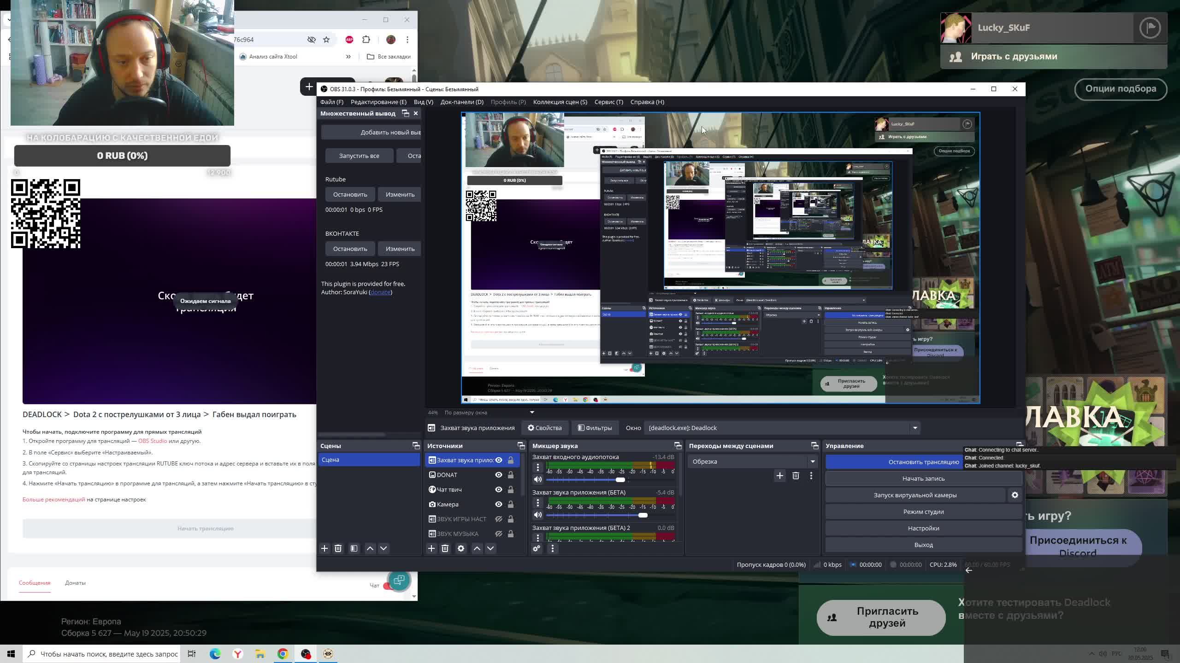This screenshot has height=663, width=1180.
Task: Open Док-панели menu in OBS
Action: (462, 102)
